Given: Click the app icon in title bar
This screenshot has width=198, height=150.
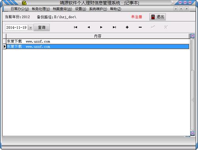Looking at the screenshot, I should [x=24, y=3].
